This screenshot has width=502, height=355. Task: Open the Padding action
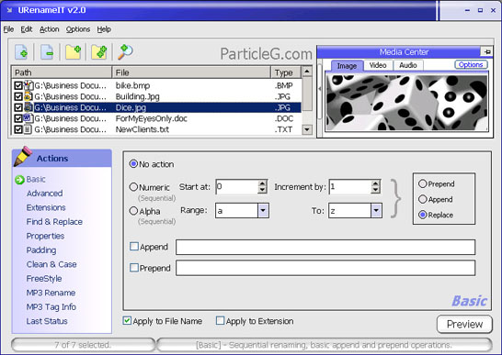click(x=41, y=250)
